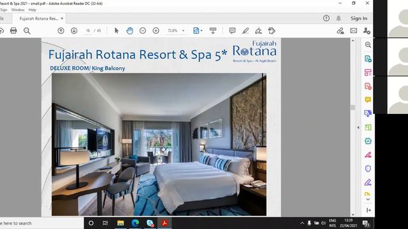Image resolution: width=408 pixels, height=229 pixels.
Task: Close the Fujairah Rotana document tab
Action: pyautogui.click(x=62, y=18)
